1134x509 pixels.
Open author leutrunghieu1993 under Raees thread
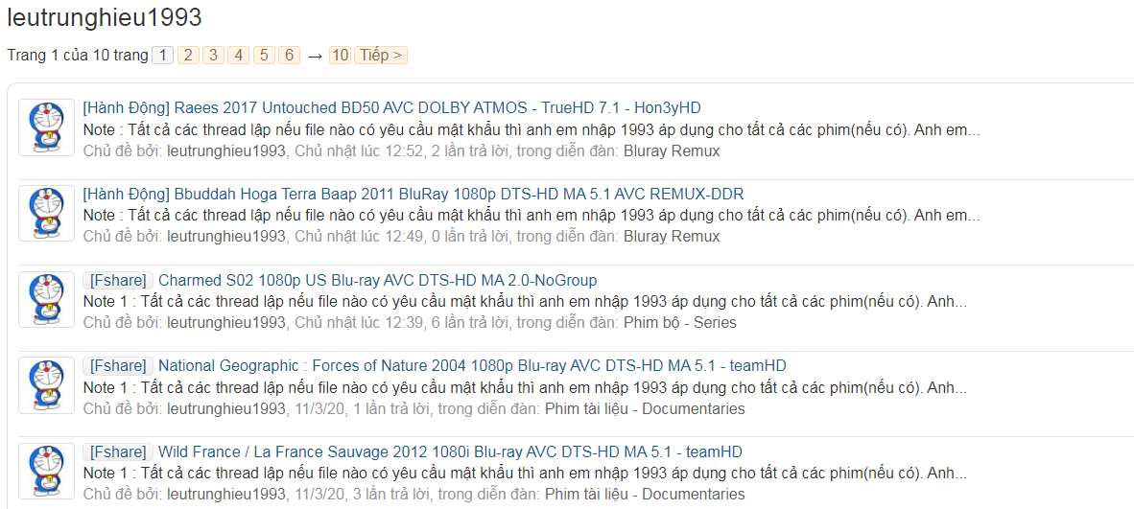coord(226,151)
